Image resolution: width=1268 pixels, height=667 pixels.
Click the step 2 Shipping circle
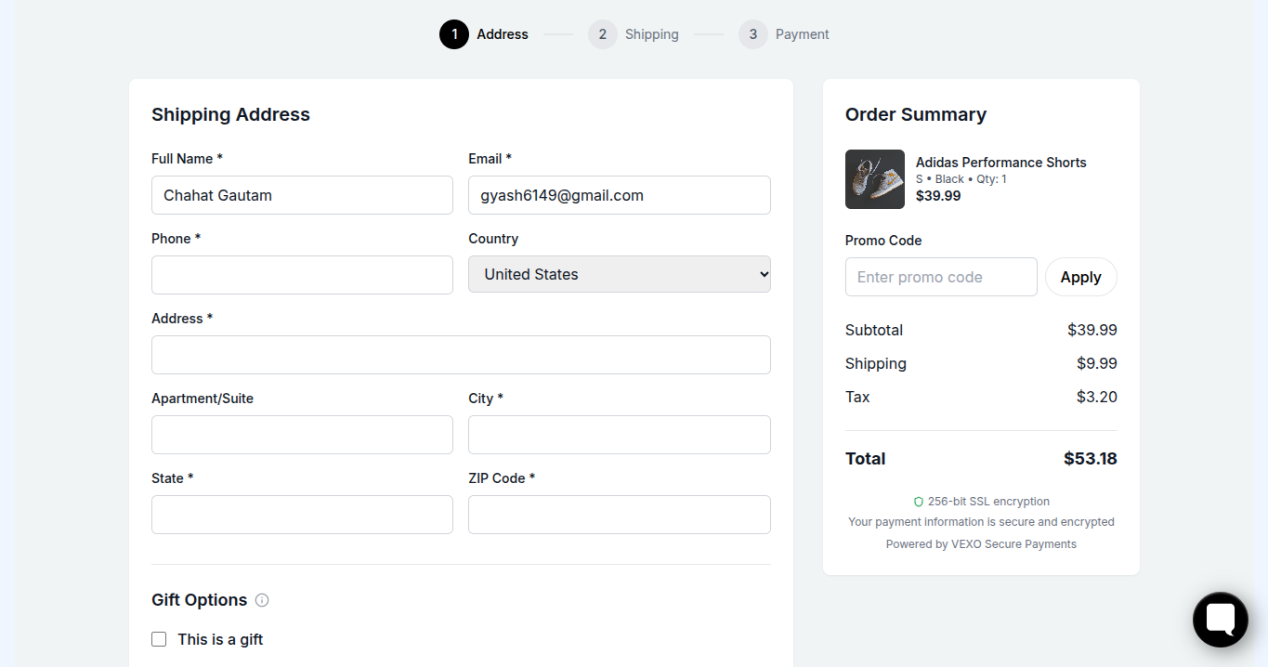coord(602,34)
